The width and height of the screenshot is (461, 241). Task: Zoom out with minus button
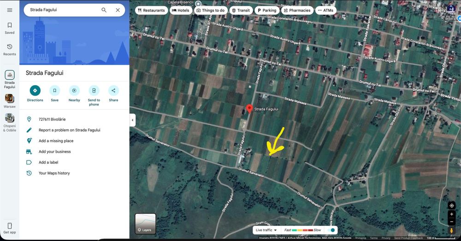(452, 222)
